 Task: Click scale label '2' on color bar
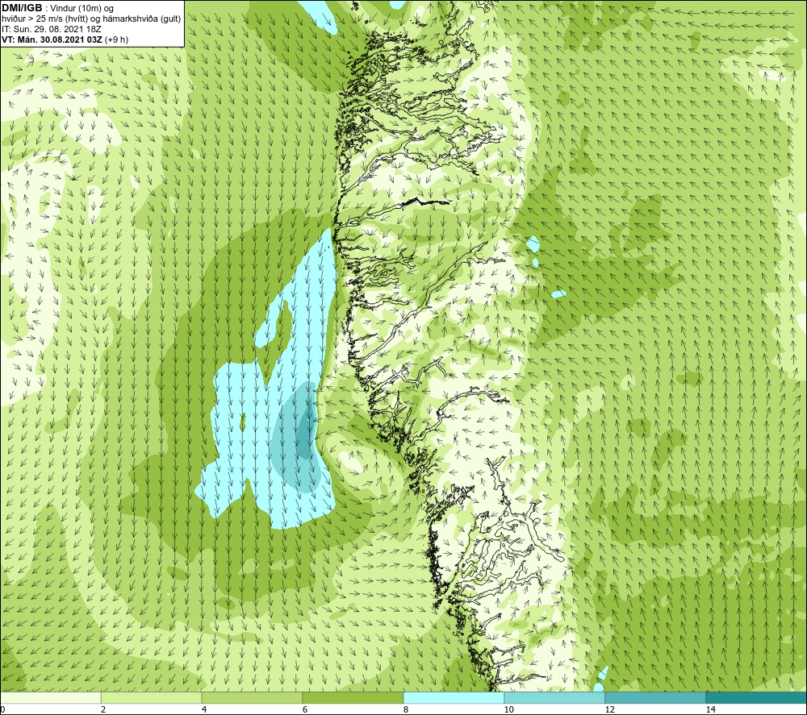[x=103, y=709]
